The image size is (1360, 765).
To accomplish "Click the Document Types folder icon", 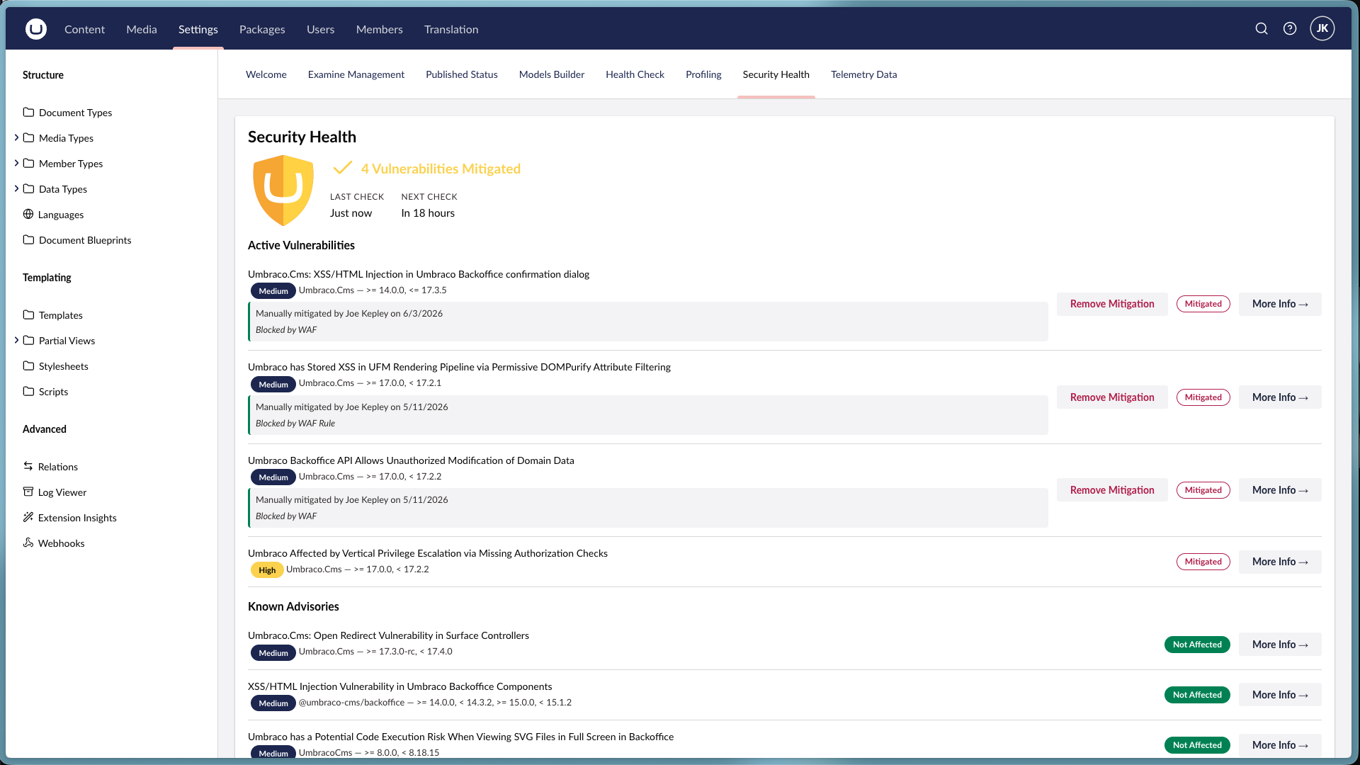I will 28,113.
